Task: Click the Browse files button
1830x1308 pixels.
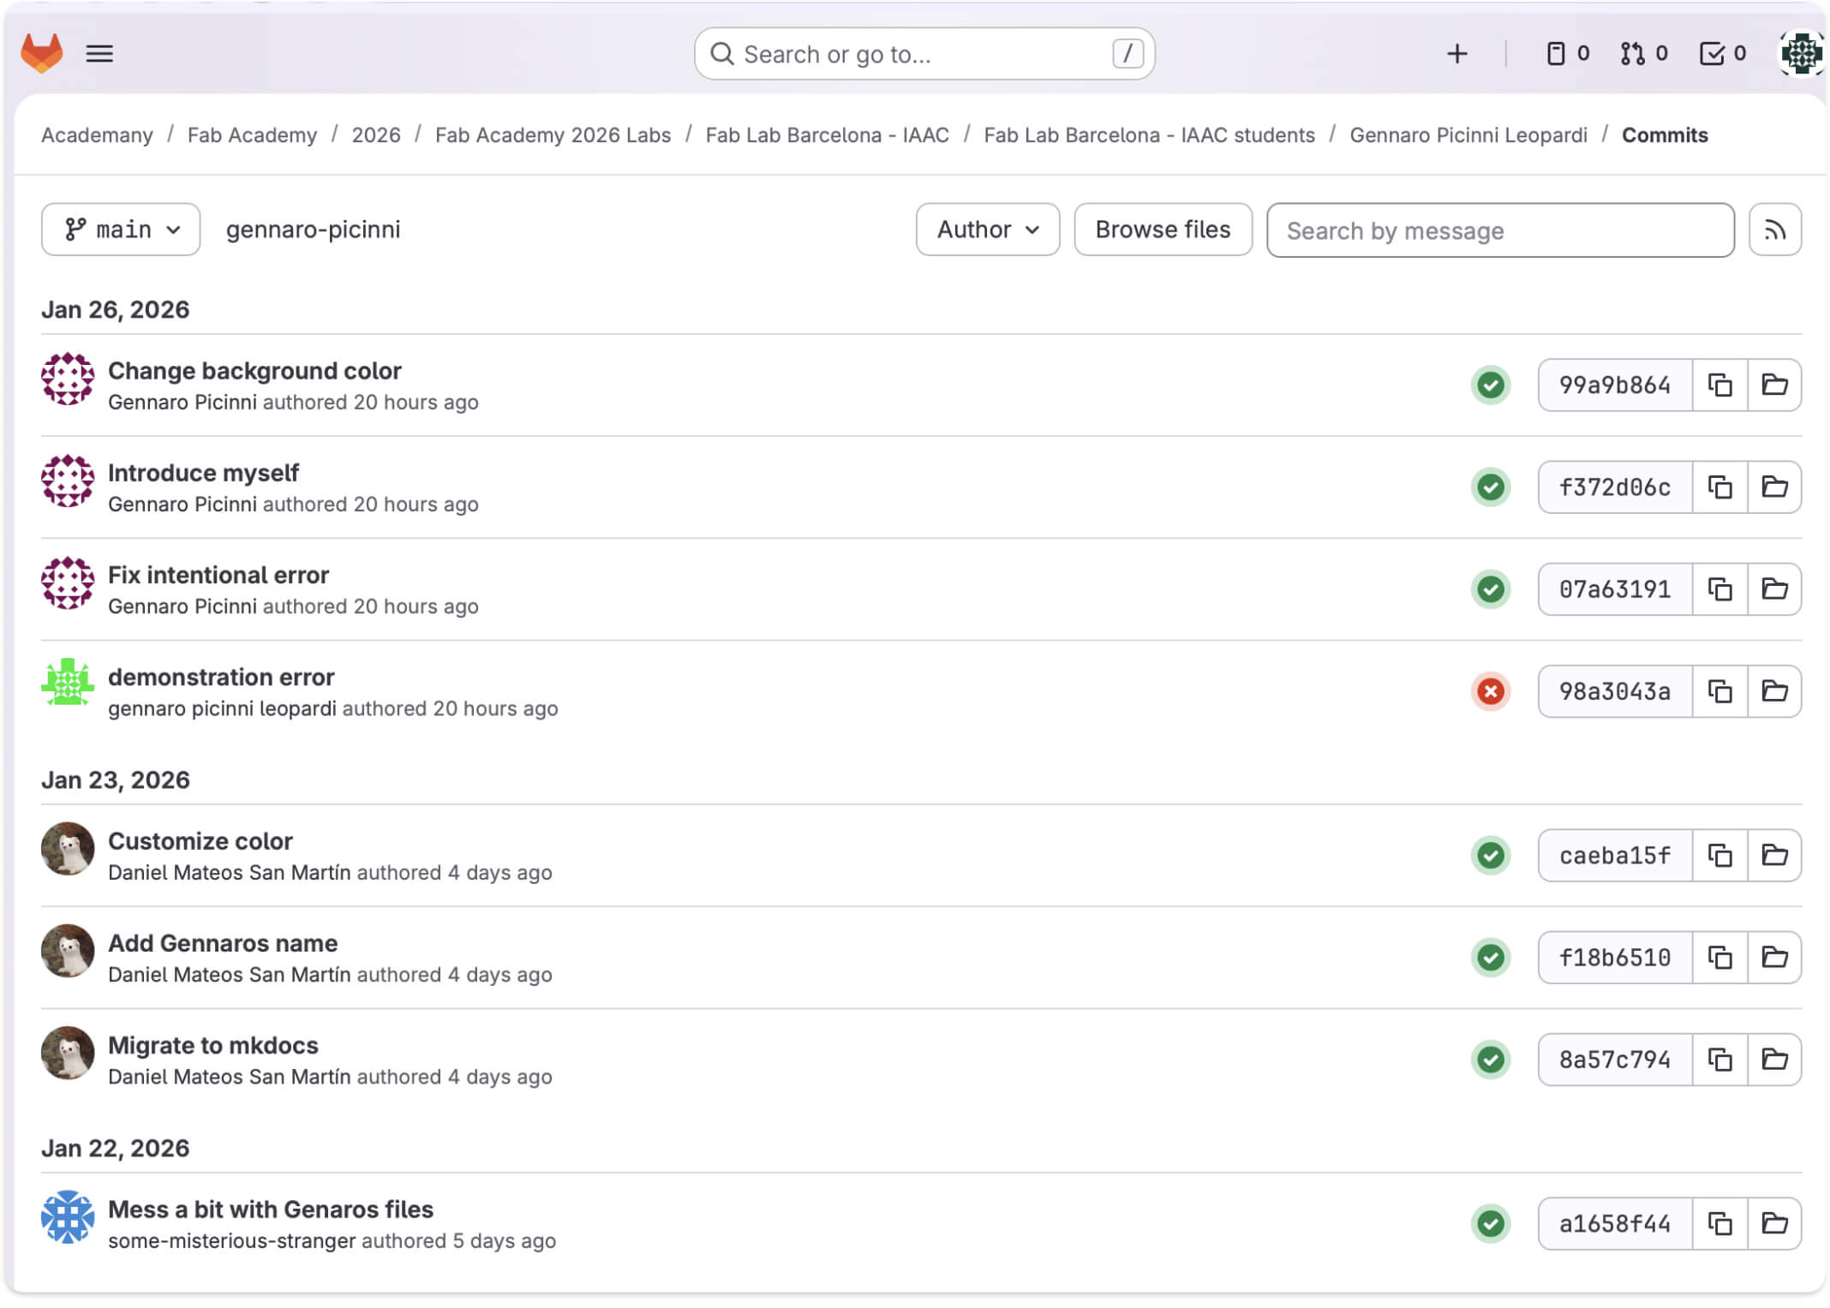Action: tap(1163, 229)
